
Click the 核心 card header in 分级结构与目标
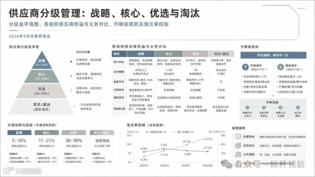tap(47, 133)
